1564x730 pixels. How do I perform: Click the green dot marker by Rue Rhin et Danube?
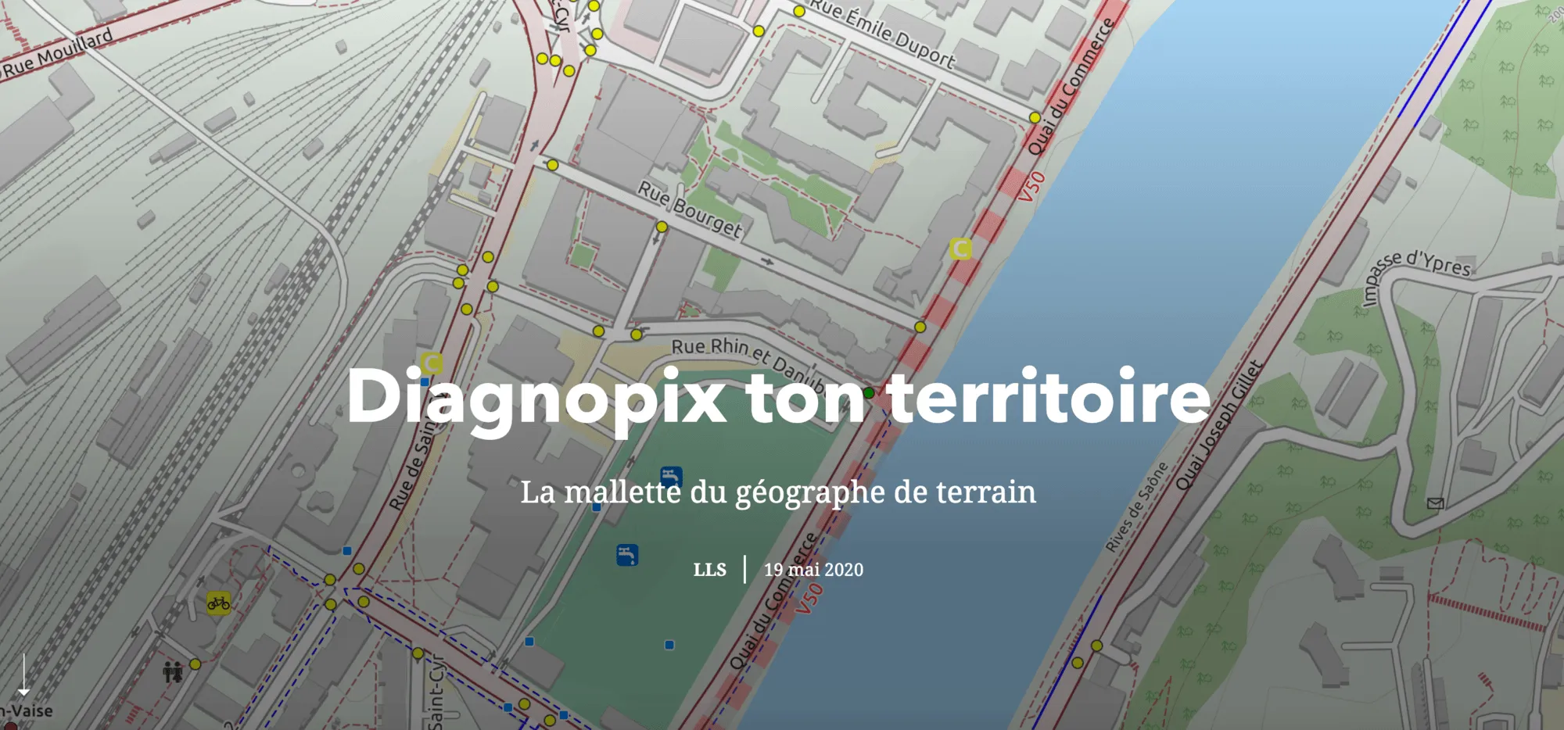click(x=869, y=392)
